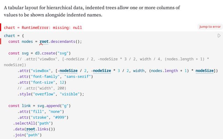
Task: Click the last nodeSize reference after nodes.length
Action: [x=205, y=71]
